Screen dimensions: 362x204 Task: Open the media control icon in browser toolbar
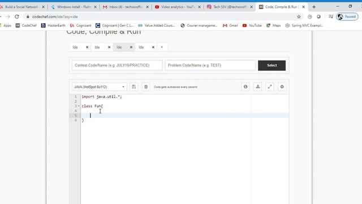331,16
